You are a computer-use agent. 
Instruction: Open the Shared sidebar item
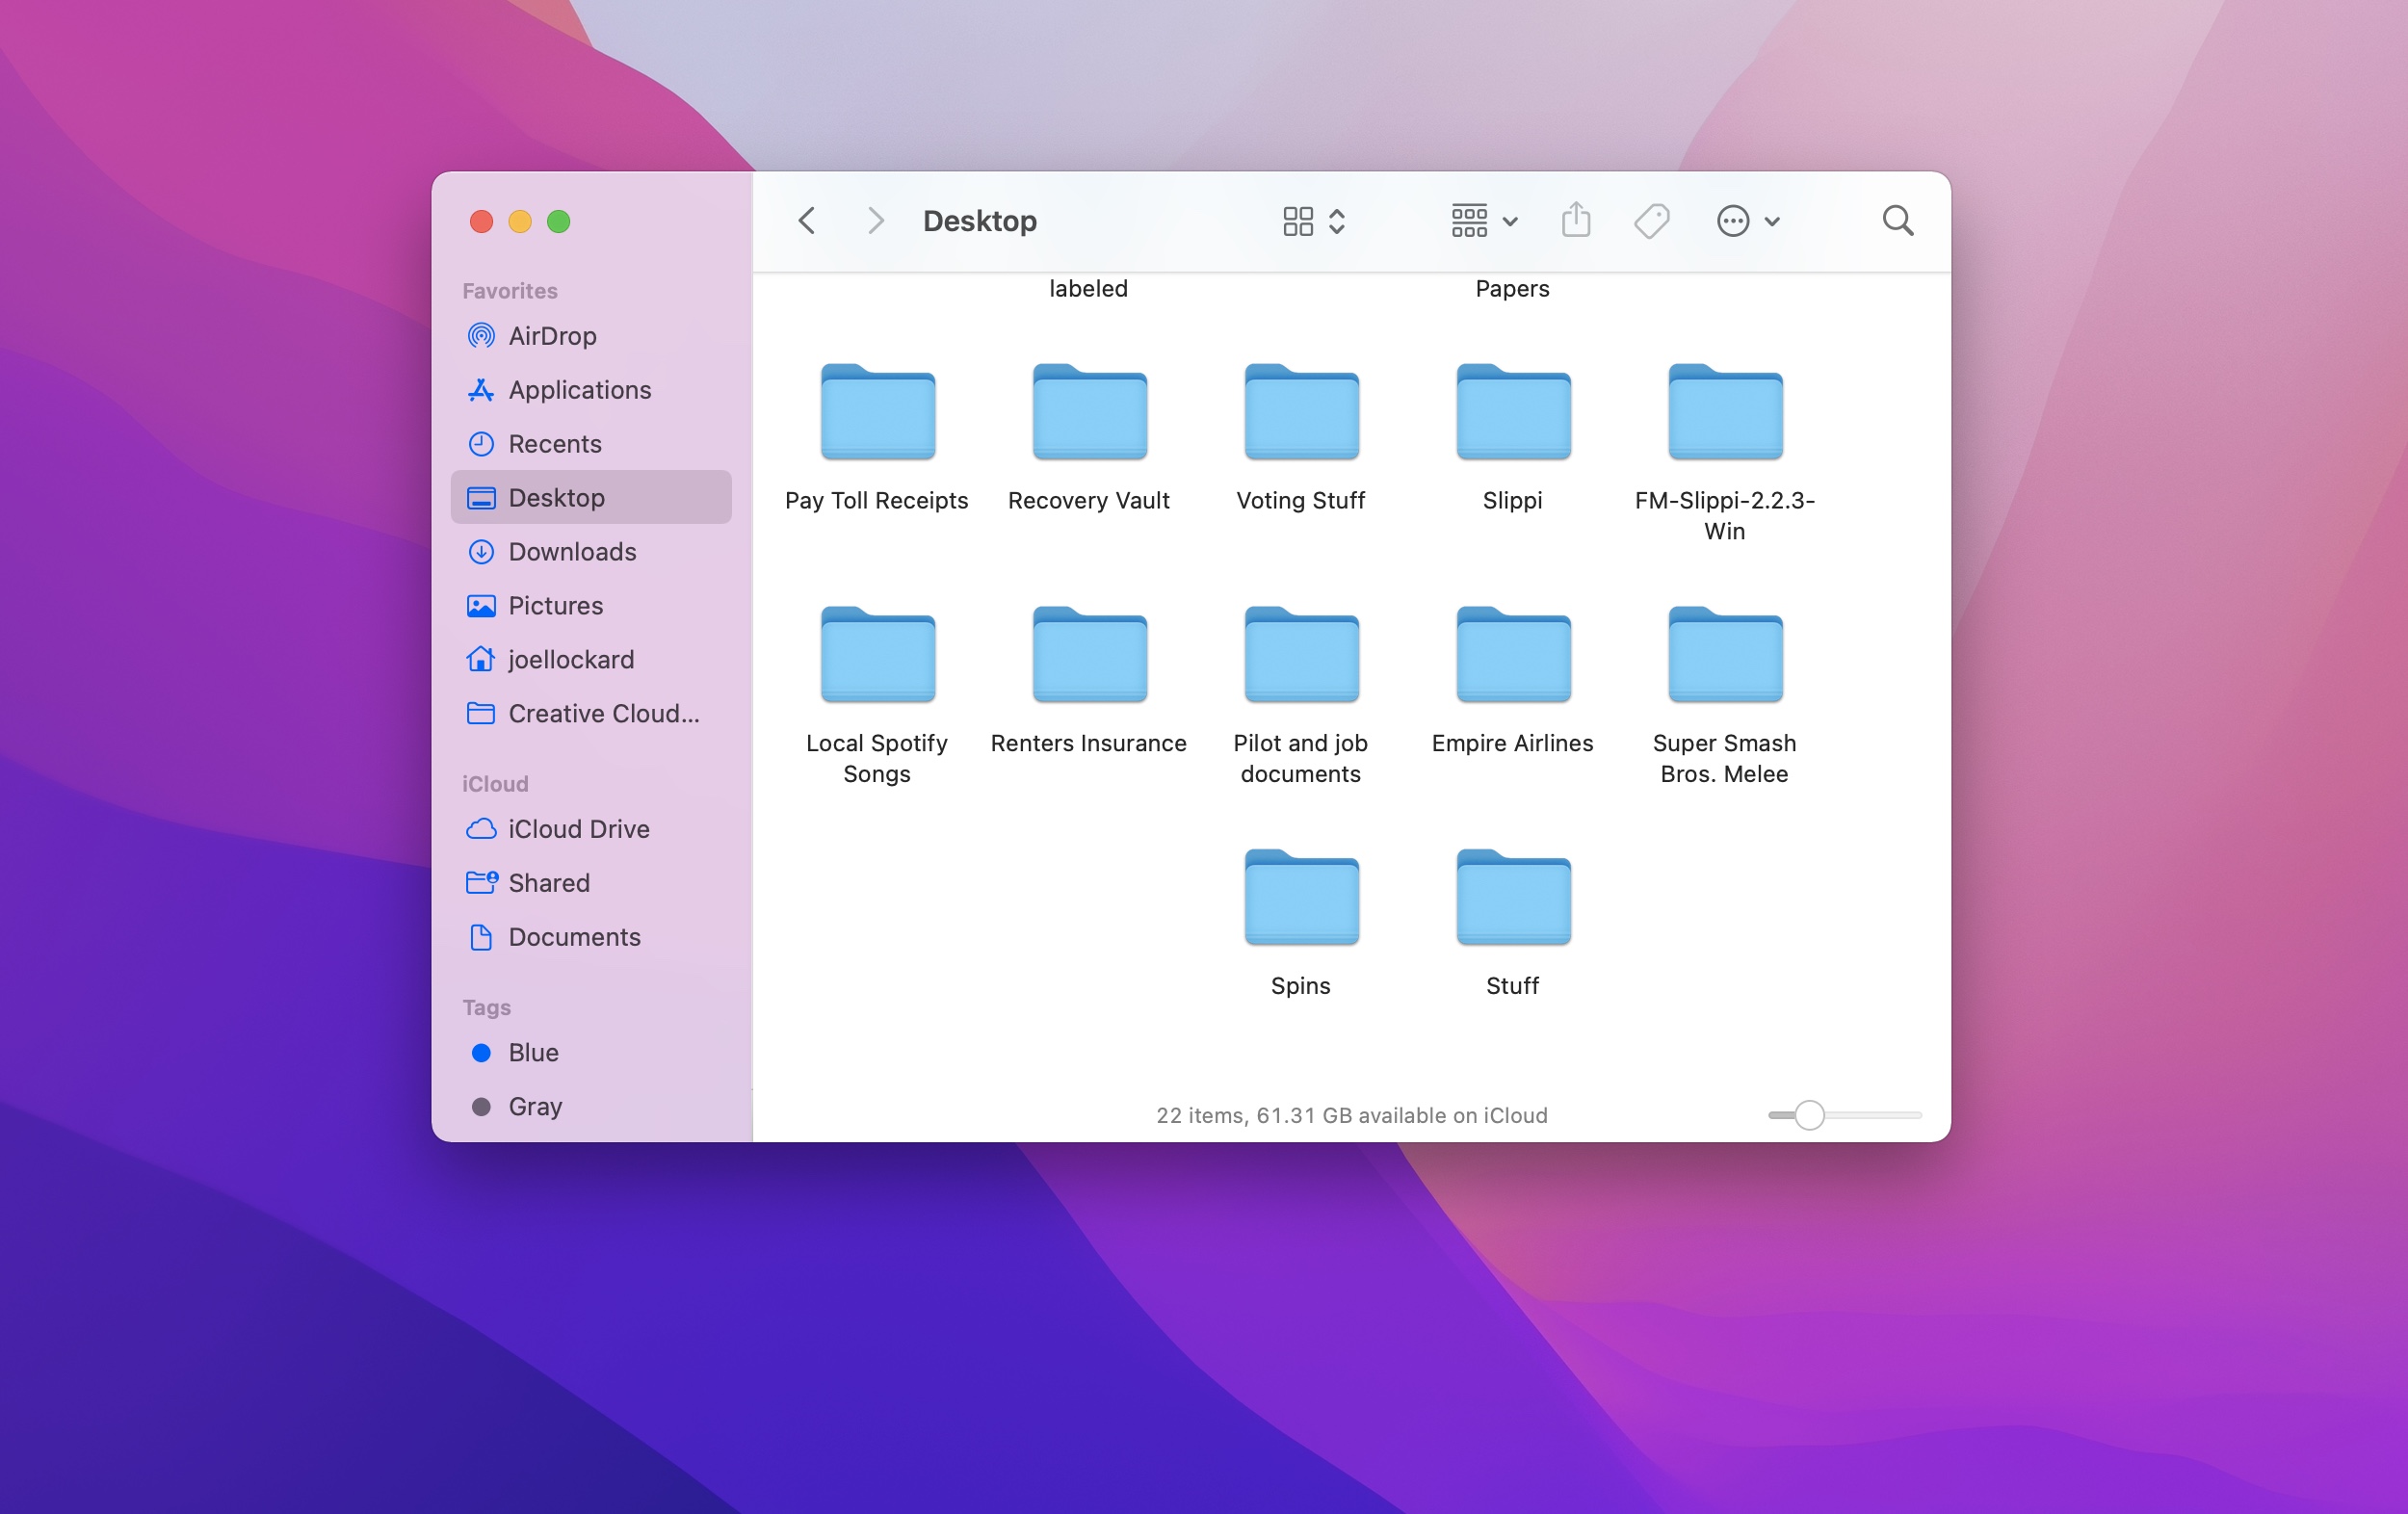pos(591,883)
